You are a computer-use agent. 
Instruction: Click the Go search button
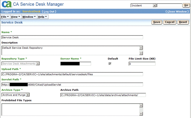[186, 5]
